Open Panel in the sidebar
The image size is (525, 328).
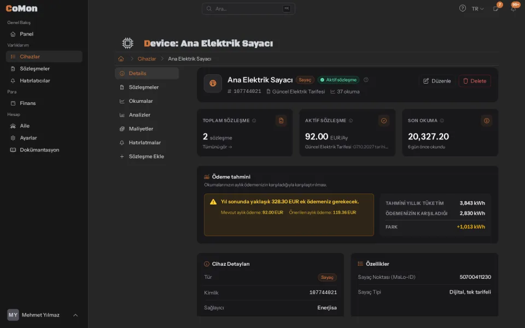pyautogui.click(x=44, y=34)
